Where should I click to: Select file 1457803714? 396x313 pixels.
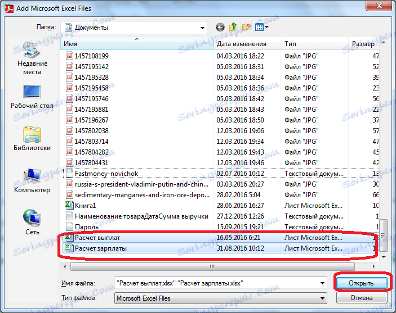pos(91,142)
